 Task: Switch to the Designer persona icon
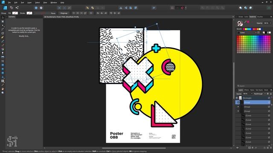(x=5, y=8)
